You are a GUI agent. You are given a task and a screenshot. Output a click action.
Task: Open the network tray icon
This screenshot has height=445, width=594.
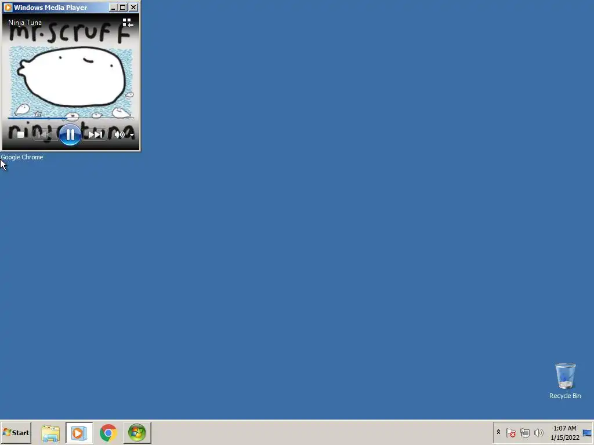click(524, 432)
